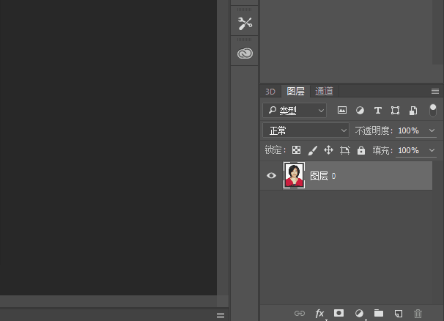This screenshot has width=444, height=321.
Task: Filter layers by smart objects icon
Action: 413,111
